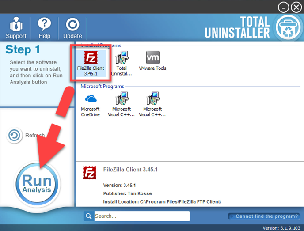Minimize the Total Uninstaller window

(x=283, y=8)
